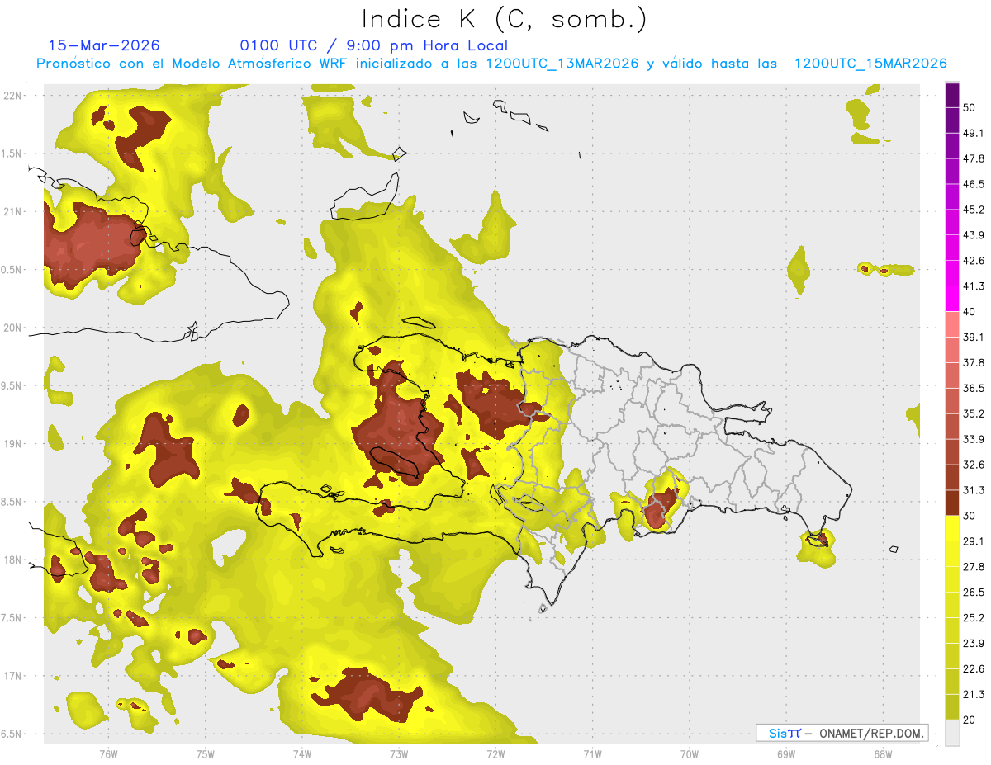Click the '69W' longitude label
The width and height of the screenshot is (991, 765).
786,753
